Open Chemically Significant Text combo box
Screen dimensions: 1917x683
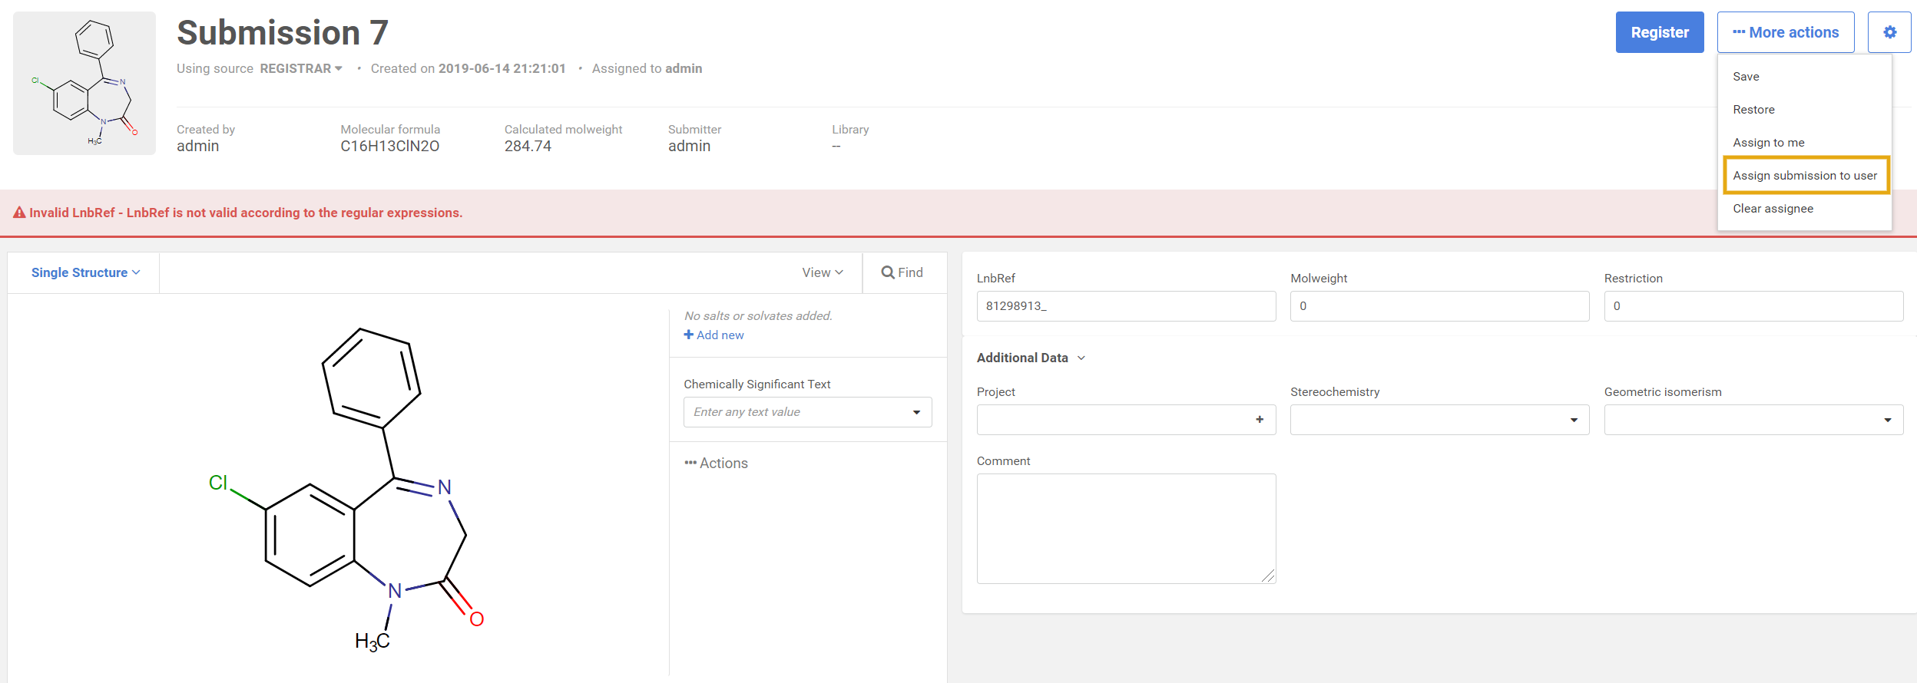click(x=807, y=412)
